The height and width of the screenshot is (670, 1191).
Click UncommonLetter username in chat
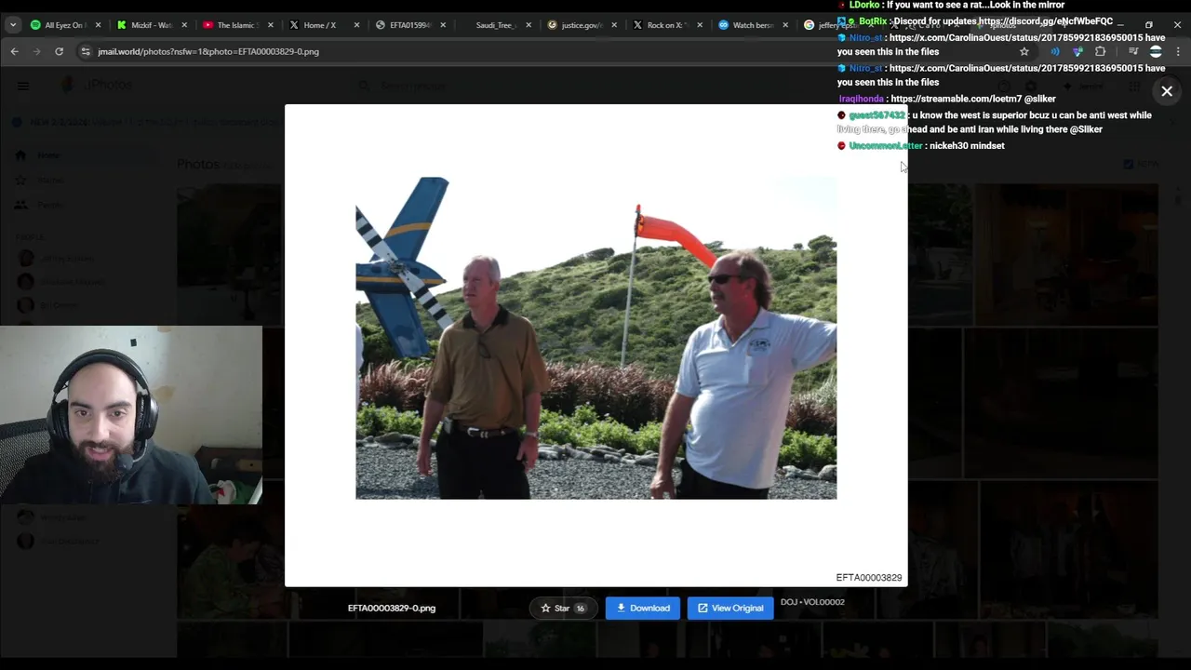(886, 146)
